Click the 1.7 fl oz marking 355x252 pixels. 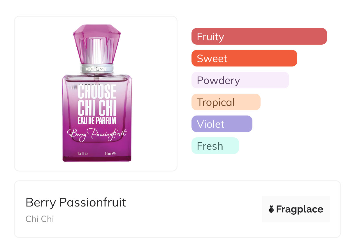coord(82,153)
